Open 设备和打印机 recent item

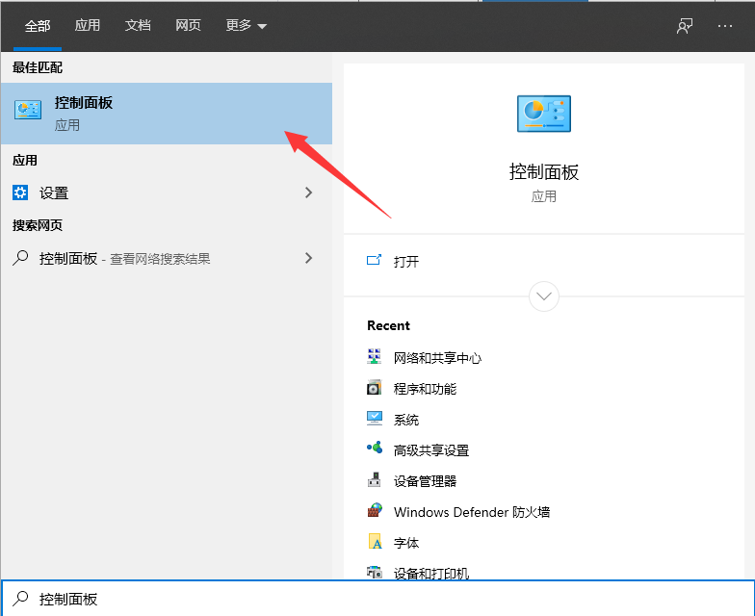point(430,573)
